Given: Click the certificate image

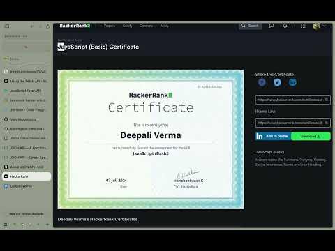Looking at the screenshot, I should pos(151,139).
